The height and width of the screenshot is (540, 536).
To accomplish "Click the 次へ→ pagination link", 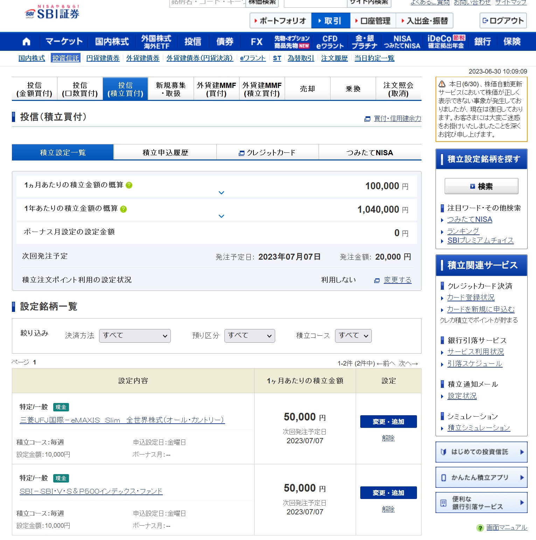I will (x=409, y=363).
